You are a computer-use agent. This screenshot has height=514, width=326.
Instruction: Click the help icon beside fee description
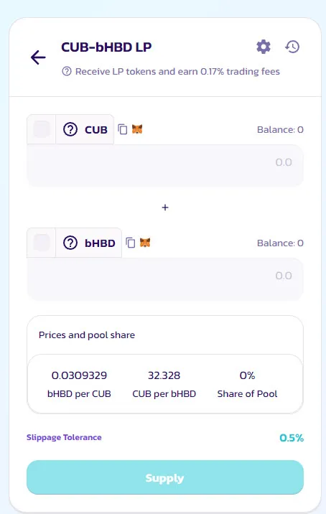[x=67, y=71]
